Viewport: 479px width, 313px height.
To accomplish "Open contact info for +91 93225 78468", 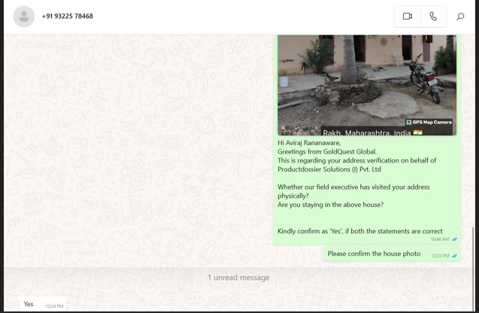I will tap(68, 16).
